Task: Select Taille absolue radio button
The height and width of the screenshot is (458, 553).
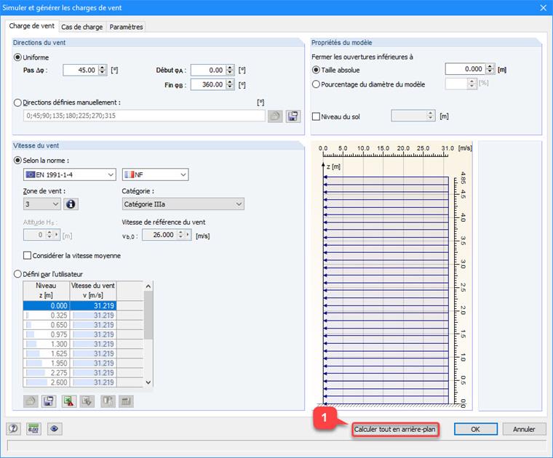Action: tap(316, 70)
